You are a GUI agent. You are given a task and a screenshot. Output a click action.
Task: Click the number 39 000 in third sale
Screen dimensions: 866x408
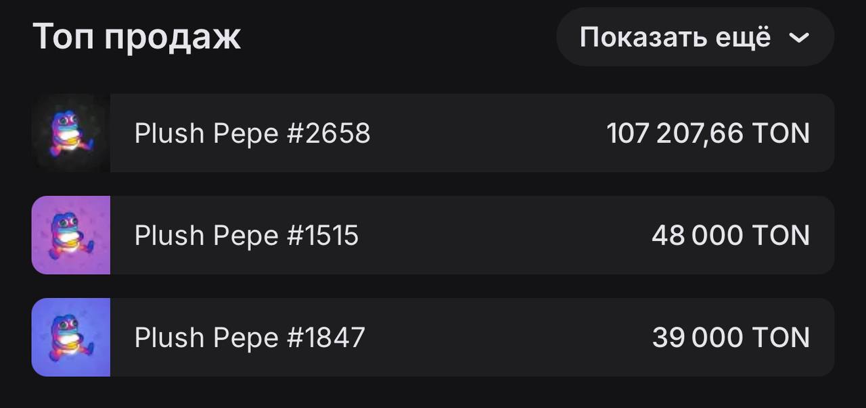pos(697,338)
